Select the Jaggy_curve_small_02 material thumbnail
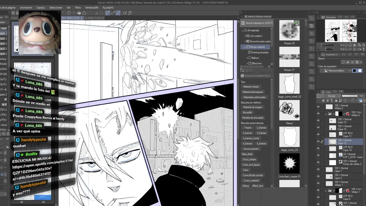Screen dimensions: 366x206 coord(289,84)
